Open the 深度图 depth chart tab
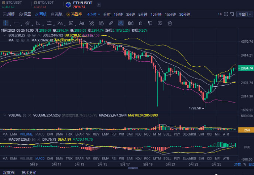Screen dimensions: 254x175 9,173
